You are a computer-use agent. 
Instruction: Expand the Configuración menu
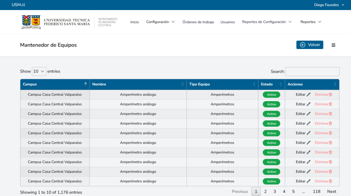[160, 22]
